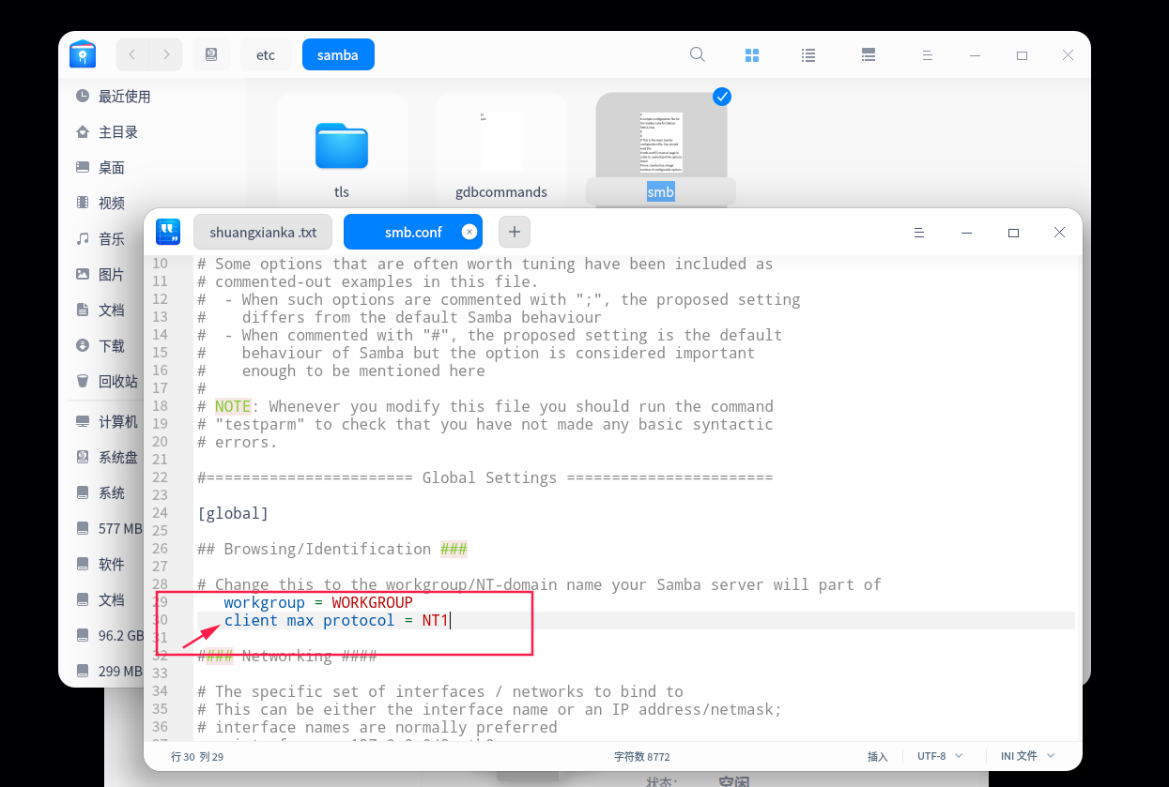
Task: Open the UTF-8 encoding dropdown
Action: [939, 756]
